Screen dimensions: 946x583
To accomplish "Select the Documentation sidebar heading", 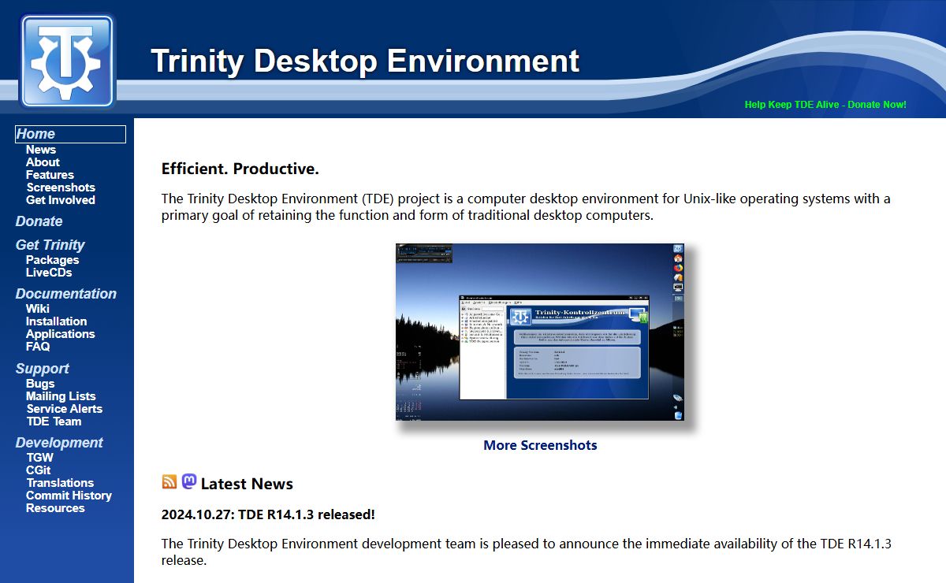I will [x=65, y=294].
